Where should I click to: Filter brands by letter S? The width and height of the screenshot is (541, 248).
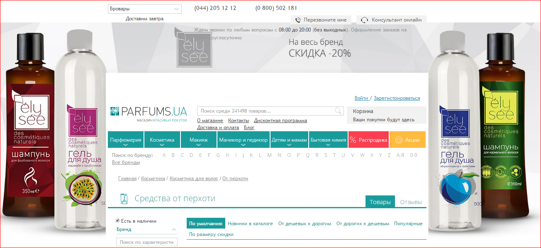click(x=326, y=155)
